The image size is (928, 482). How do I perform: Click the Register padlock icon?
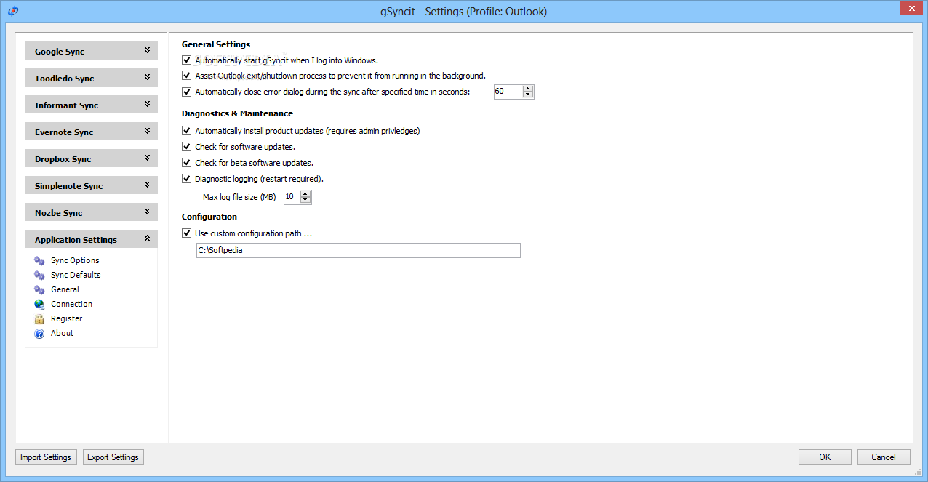39,318
